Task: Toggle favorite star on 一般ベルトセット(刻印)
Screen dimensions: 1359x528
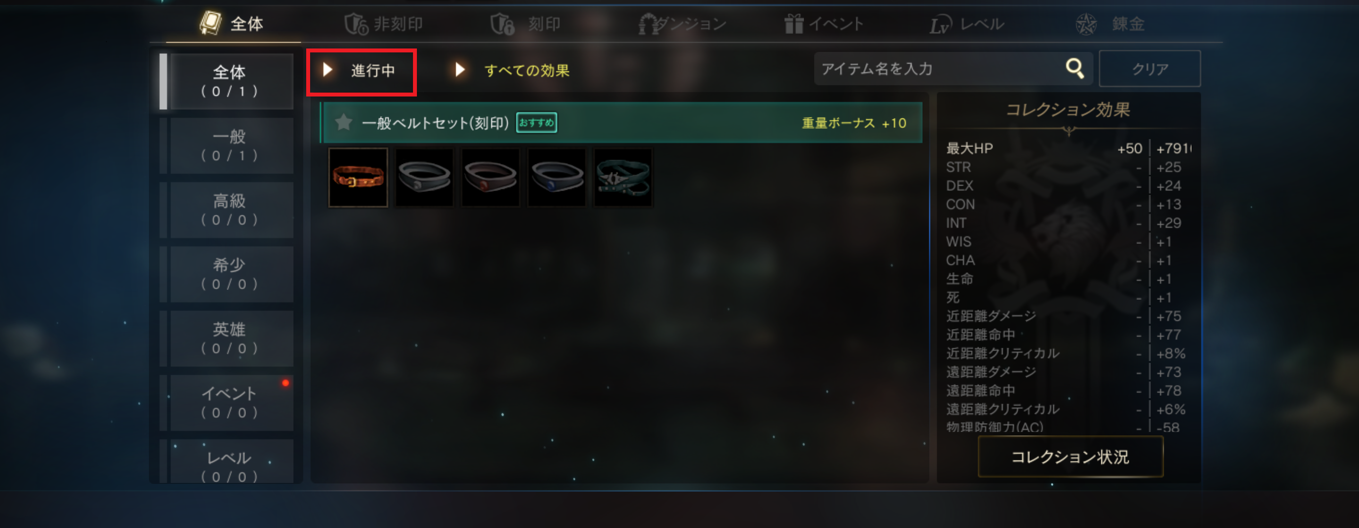Action: click(x=343, y=122)
